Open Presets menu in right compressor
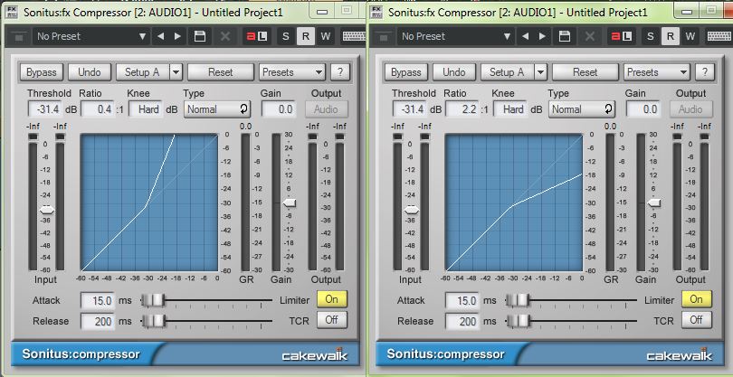 [657, 72]
